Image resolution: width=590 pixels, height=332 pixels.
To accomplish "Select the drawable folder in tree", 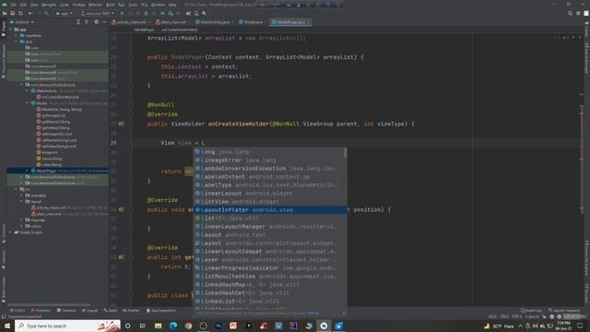I will click(38, 196).
